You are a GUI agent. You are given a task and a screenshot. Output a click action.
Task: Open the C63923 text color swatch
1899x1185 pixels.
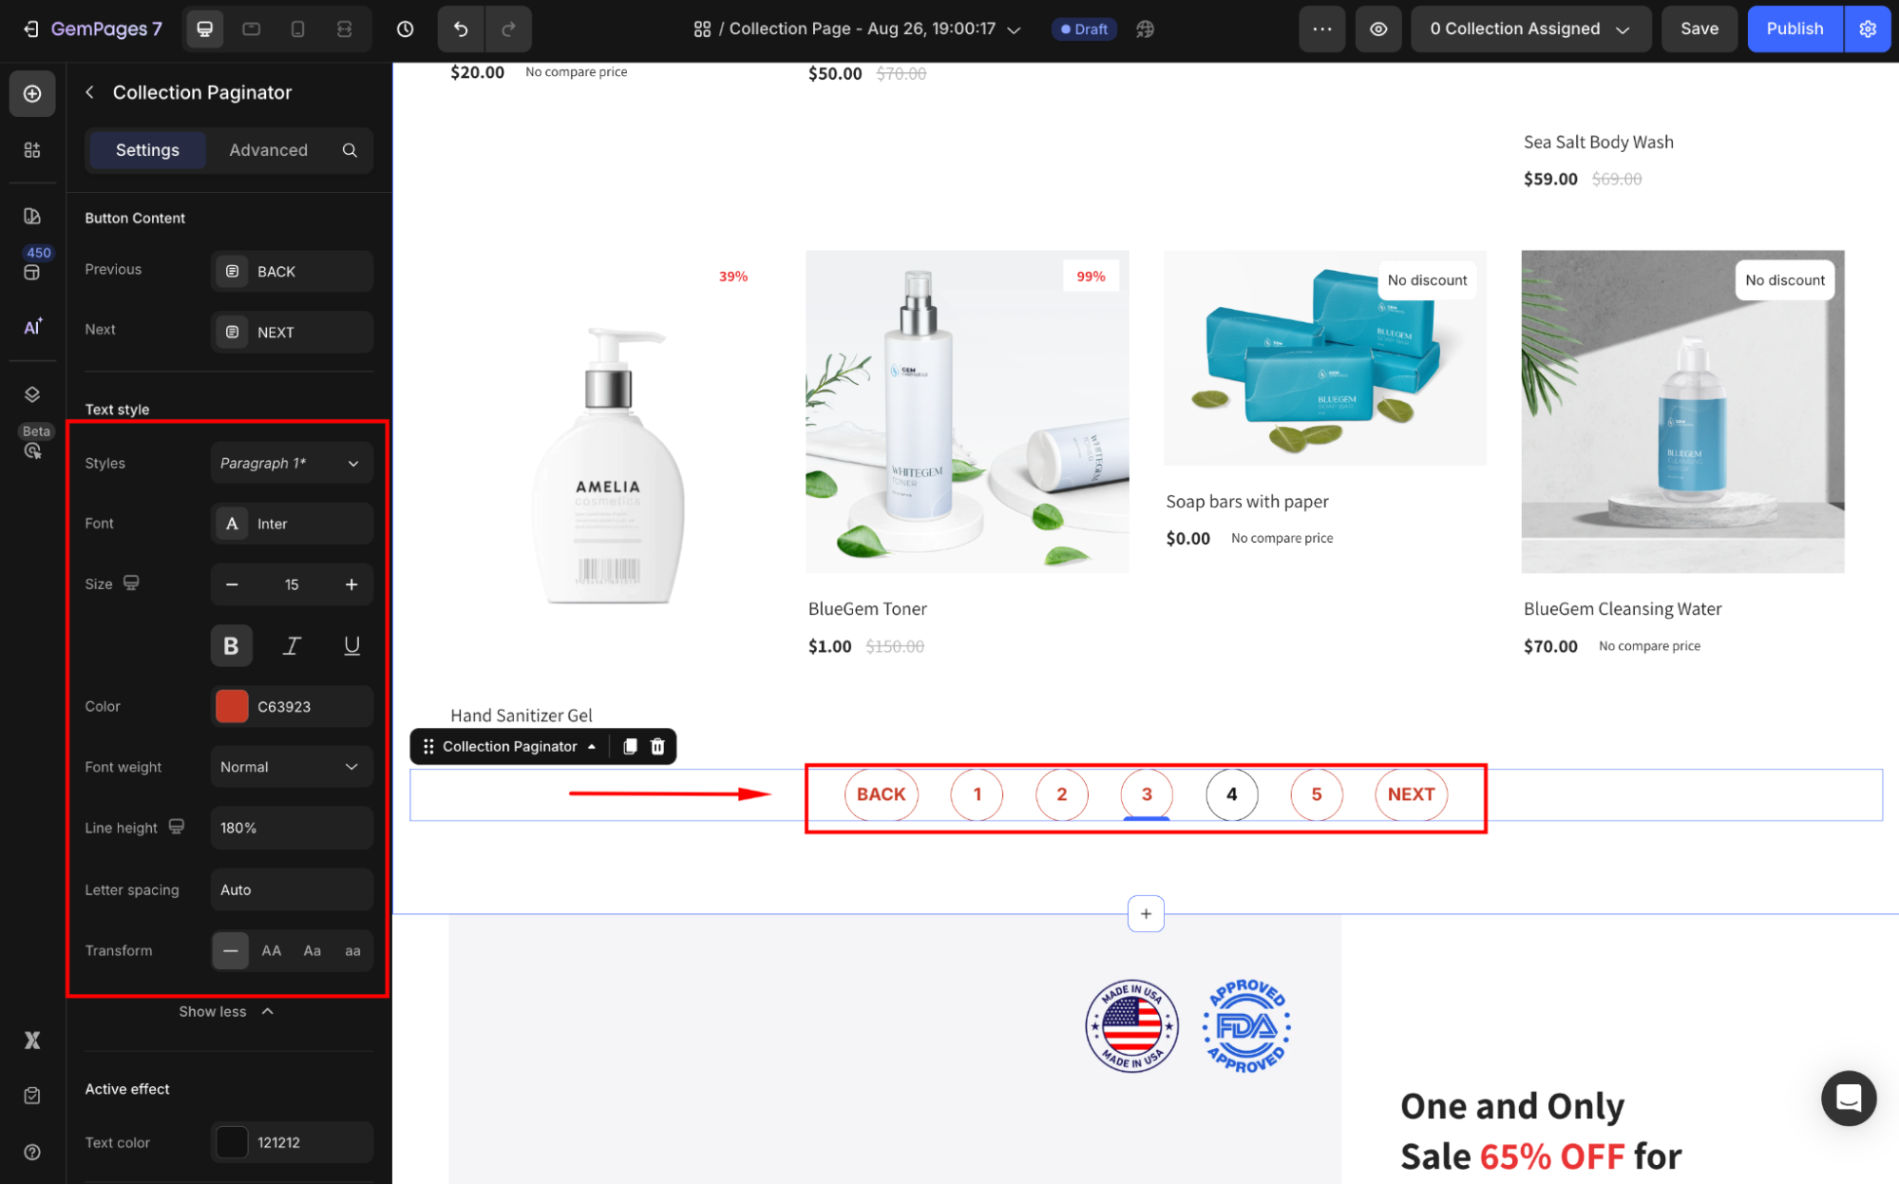[232, 706]
